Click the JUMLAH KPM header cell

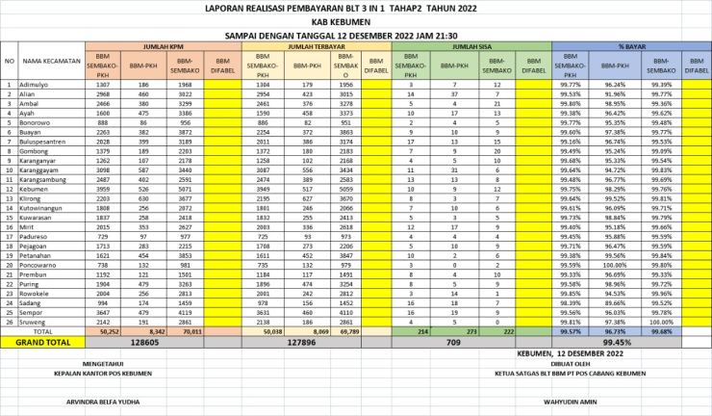(x=164, y=46)
